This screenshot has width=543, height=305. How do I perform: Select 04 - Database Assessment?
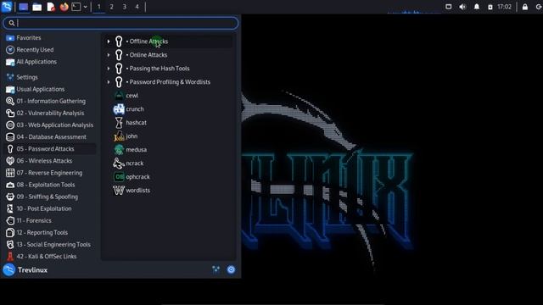(50, 137)
